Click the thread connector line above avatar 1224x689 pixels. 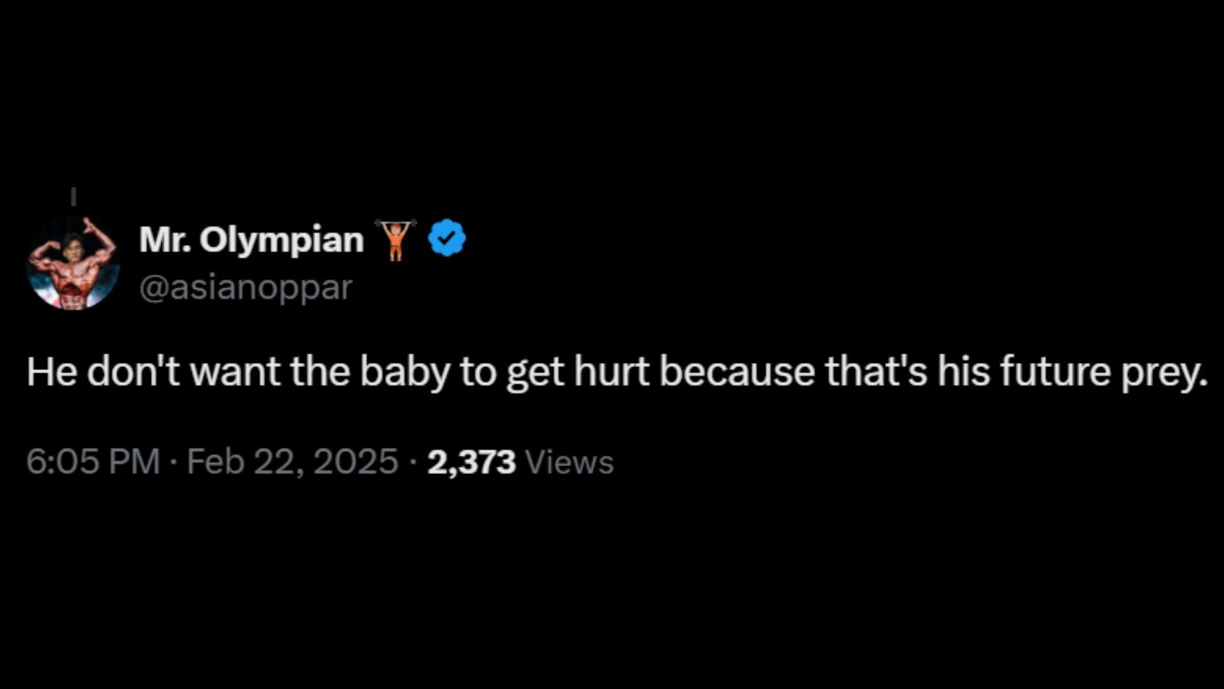[73, 196]
